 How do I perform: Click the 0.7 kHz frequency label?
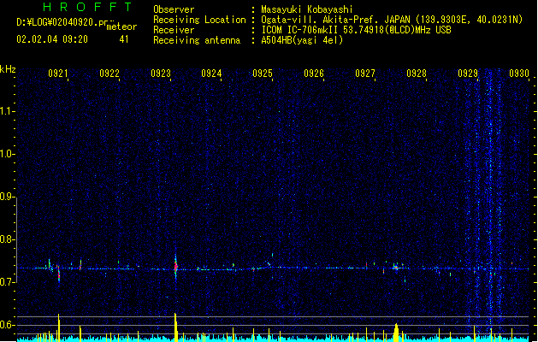7,282
